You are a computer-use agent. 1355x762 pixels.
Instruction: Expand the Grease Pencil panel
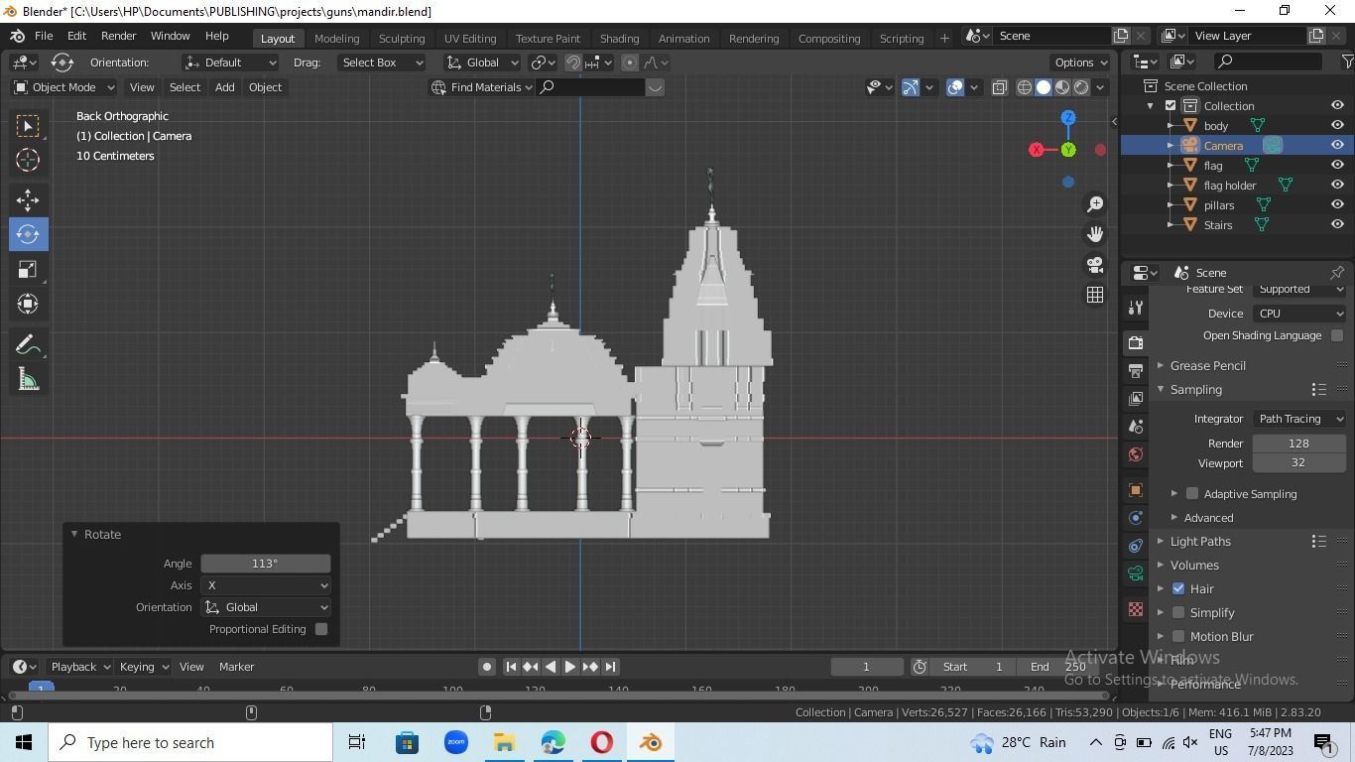coord(1207,365)
